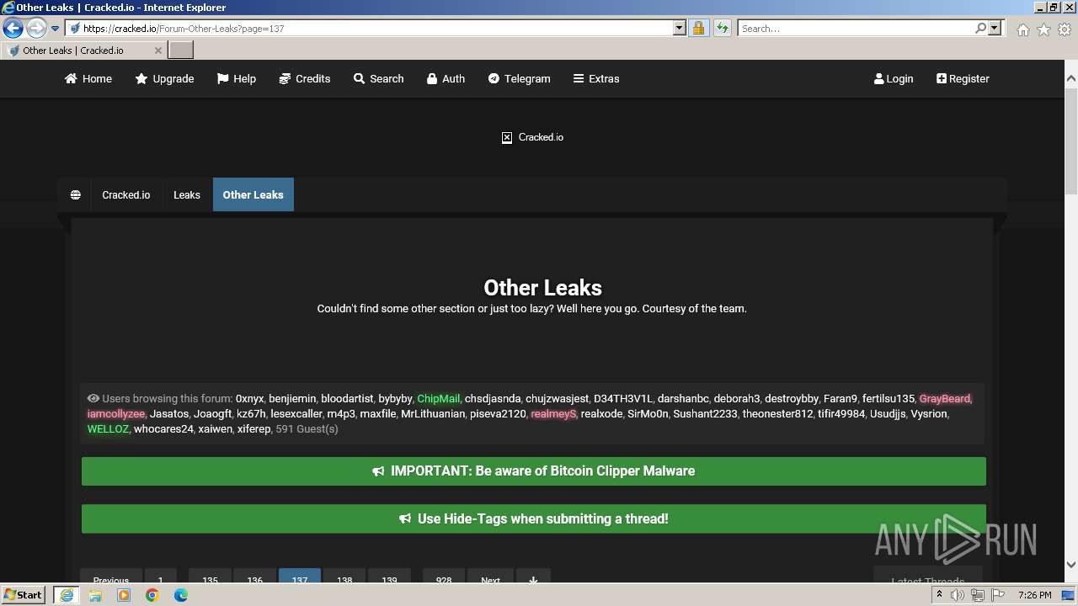Viewport: 1078px width, 606px height.
Task: Go to Leaks breadcrumb
Action: click(187, 194)
